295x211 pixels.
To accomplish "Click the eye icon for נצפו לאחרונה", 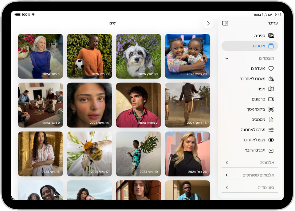I will (271, 140).
